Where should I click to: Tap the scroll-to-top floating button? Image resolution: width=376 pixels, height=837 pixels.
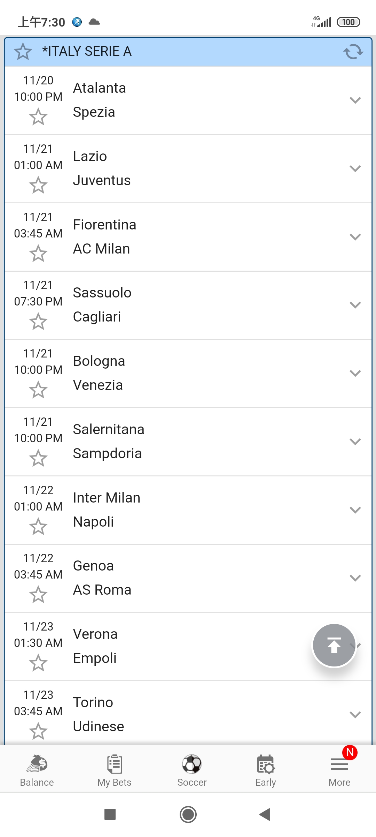334,645
